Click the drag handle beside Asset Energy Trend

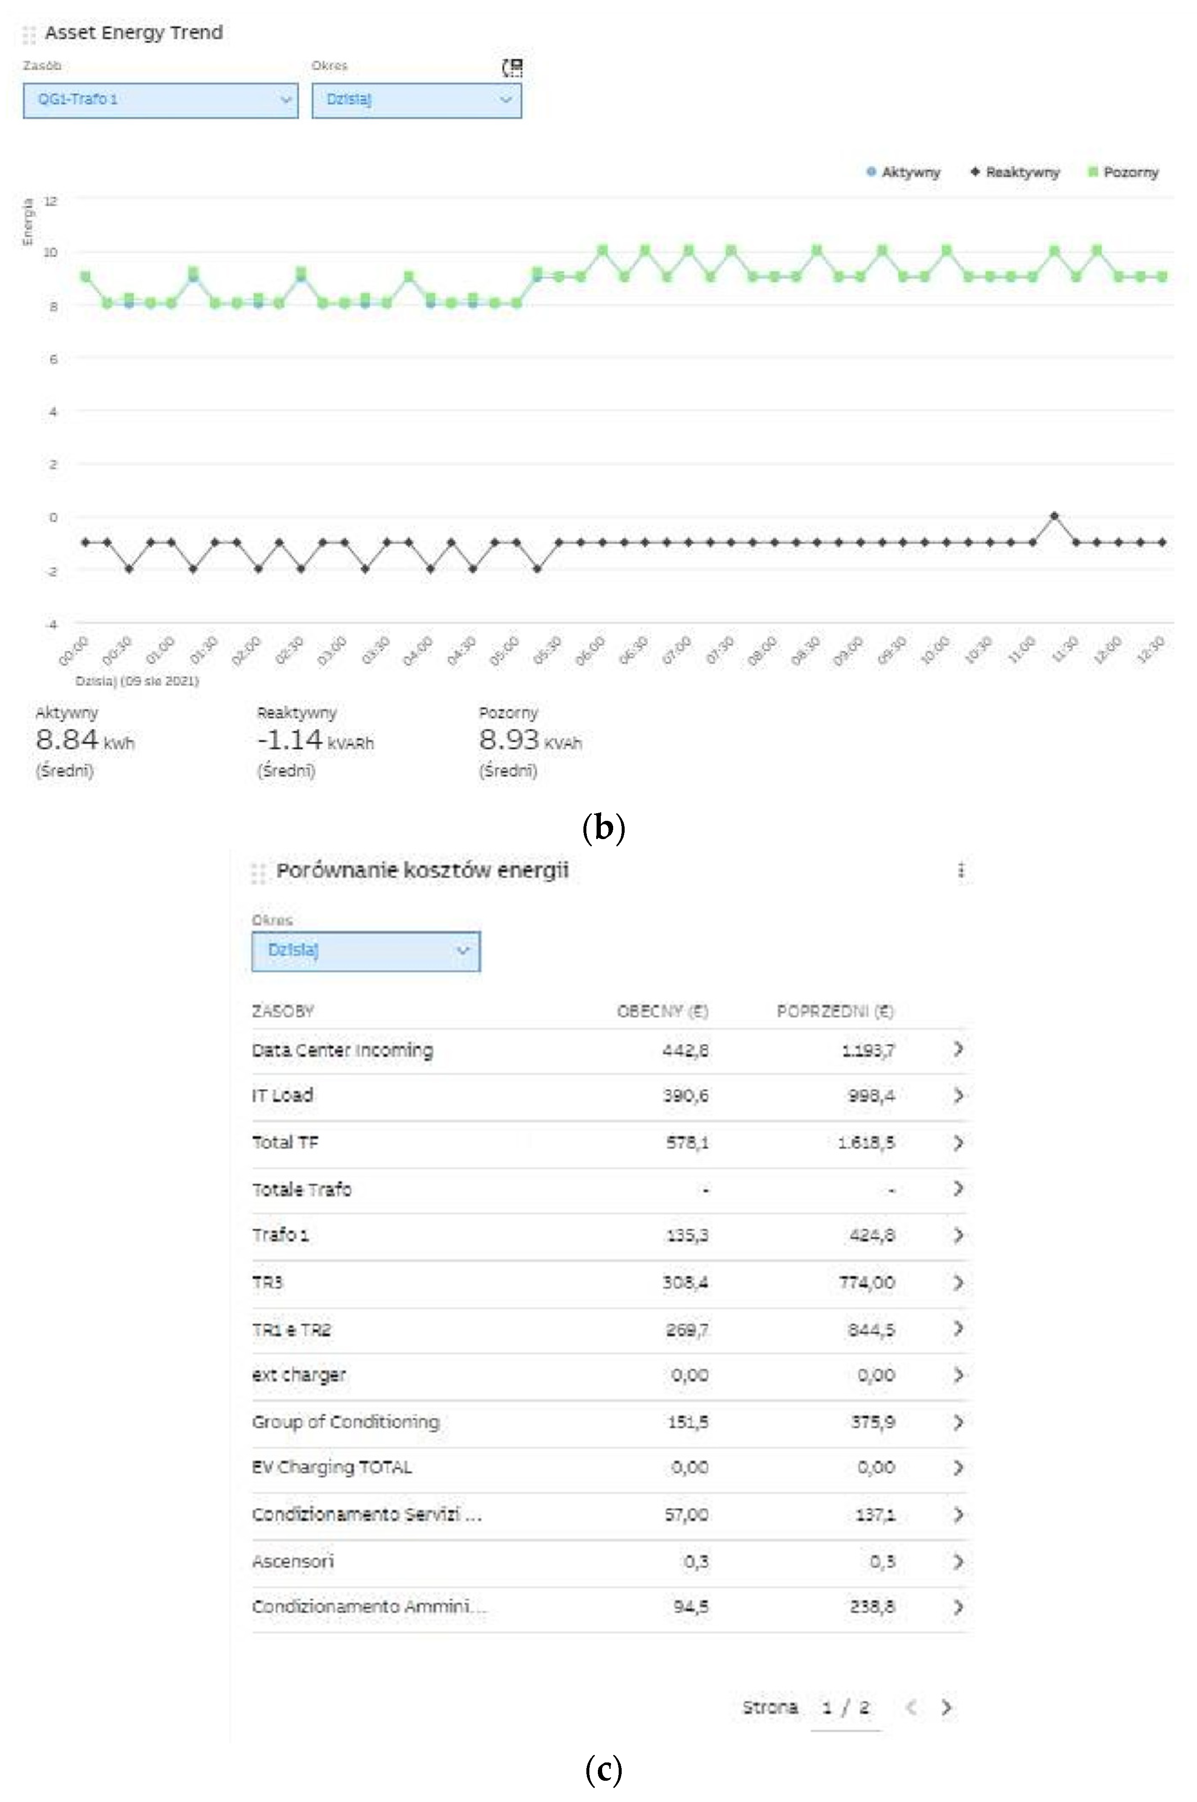tap(29, 34)
